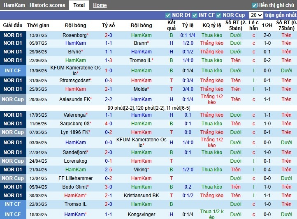Click the NOR Cup label dated 24/04/25
The image size is (297, 219).
click(13, 161)
